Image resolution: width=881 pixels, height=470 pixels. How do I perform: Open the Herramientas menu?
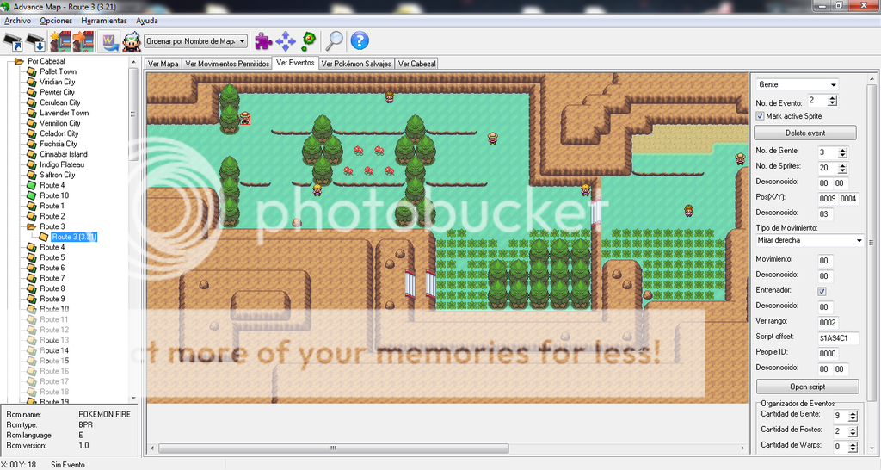point(103,20)
